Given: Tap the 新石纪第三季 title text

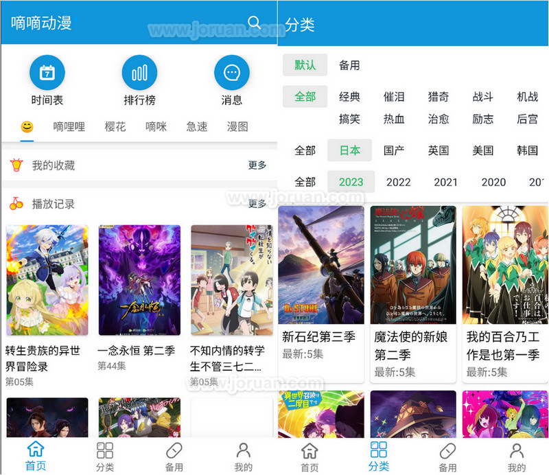Looking at the screenshot, I should pyautogui.click(x=318, y=337).
